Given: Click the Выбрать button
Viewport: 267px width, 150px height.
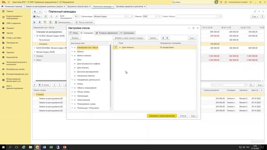Looking at the screenshot, I should coord(75,38).
